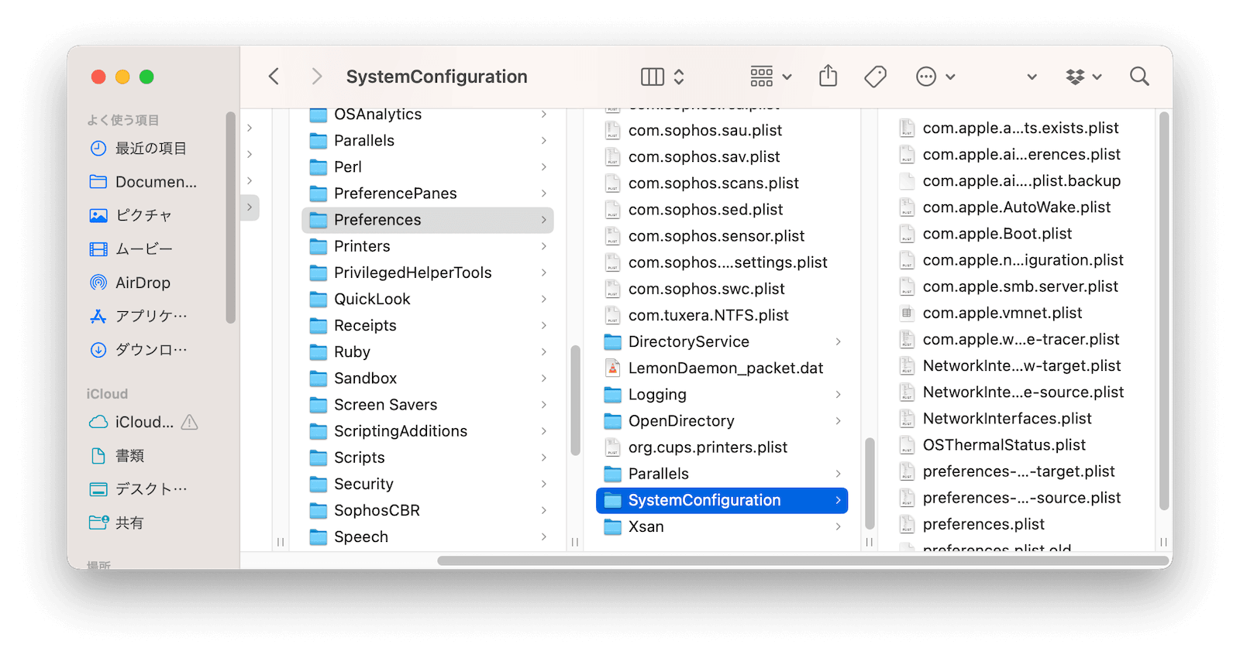Viewport: 1240px width, 658px height.
Task: Click the Share icon in toolbar
Action: (828, 76)
